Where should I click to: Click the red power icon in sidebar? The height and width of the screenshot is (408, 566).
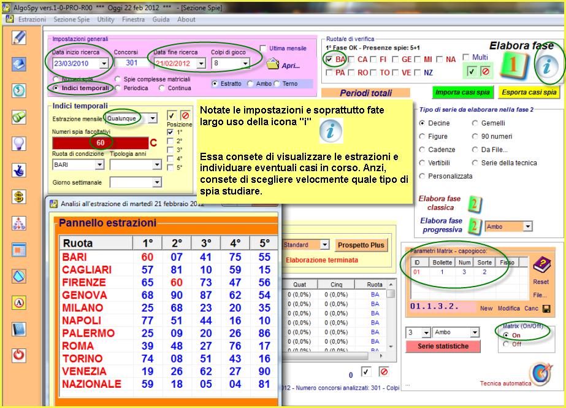click(19, 355)
